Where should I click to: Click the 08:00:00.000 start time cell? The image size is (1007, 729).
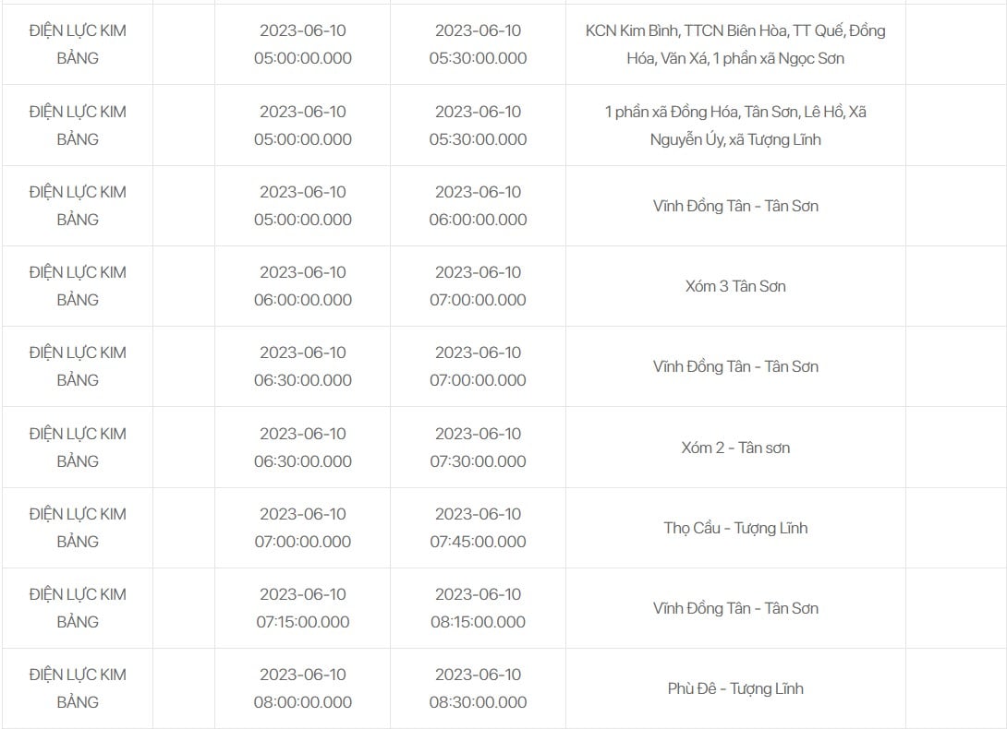[x=302, y=688]
